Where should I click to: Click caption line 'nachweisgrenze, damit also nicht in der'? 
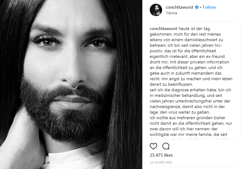pyautogui.click(x=187, y=106)
